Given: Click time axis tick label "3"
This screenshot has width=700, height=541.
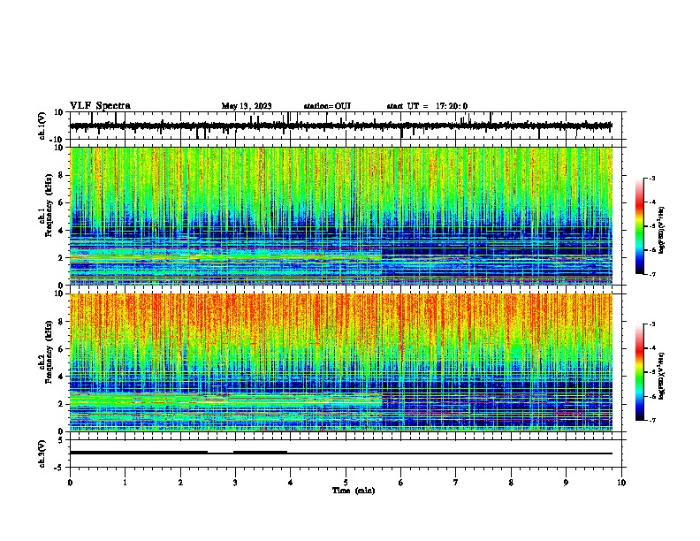Looking at the screenshot, I should (235, 483).
